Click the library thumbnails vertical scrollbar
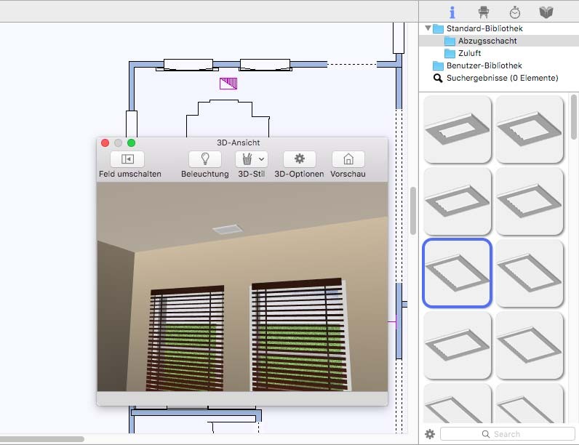The height and width of the screenshot is (445, 579). click(573, 117)
